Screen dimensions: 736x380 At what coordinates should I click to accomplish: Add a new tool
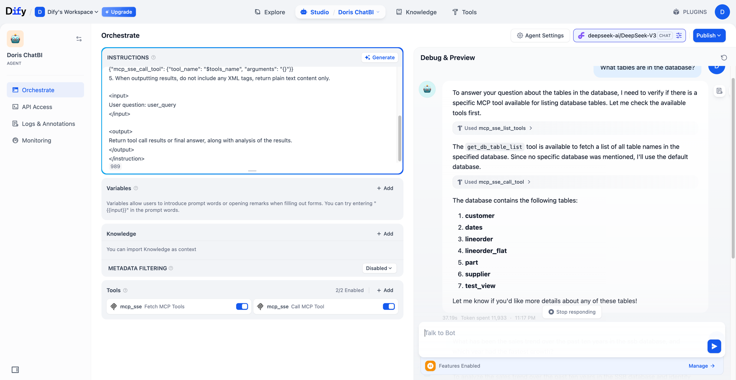tap(385, 290)
